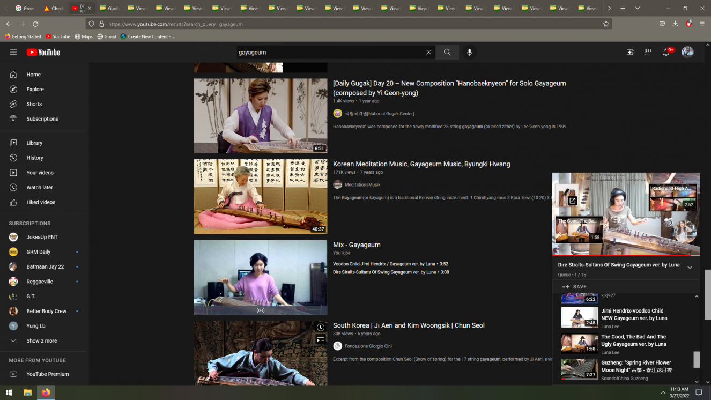Screen dimensions: 711x400
Task: Bookmark this page with the star icon
Action: click(606, 24)
